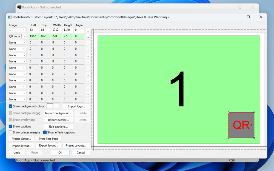Click the Import logo... button
The image size is (274, 171).
pos(76,106)
